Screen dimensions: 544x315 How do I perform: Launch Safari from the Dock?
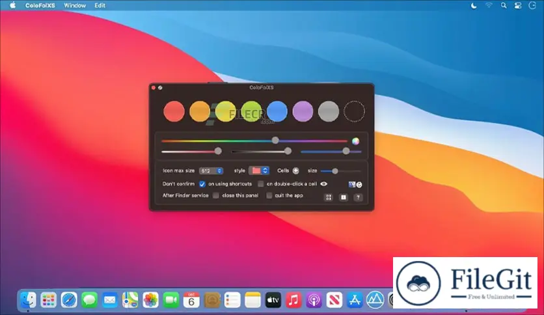click(x=69, y=300)
